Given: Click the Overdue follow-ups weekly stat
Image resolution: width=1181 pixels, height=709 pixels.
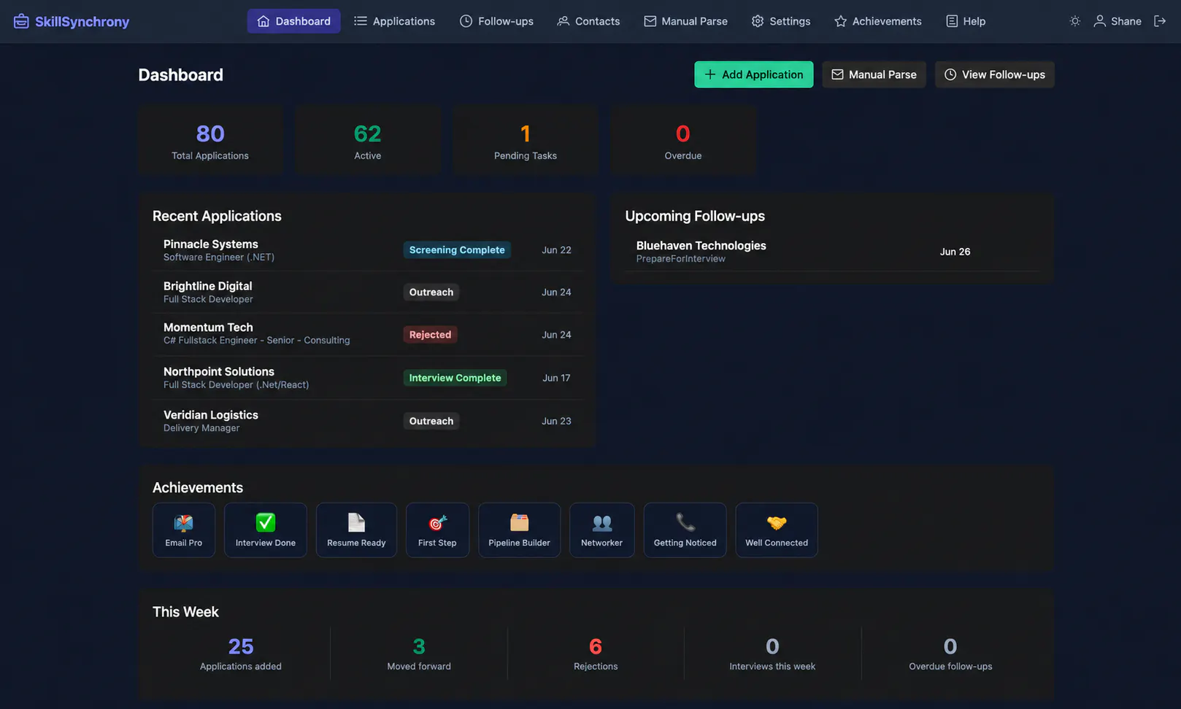Looking at the screenshot, I should pos(950,654).
